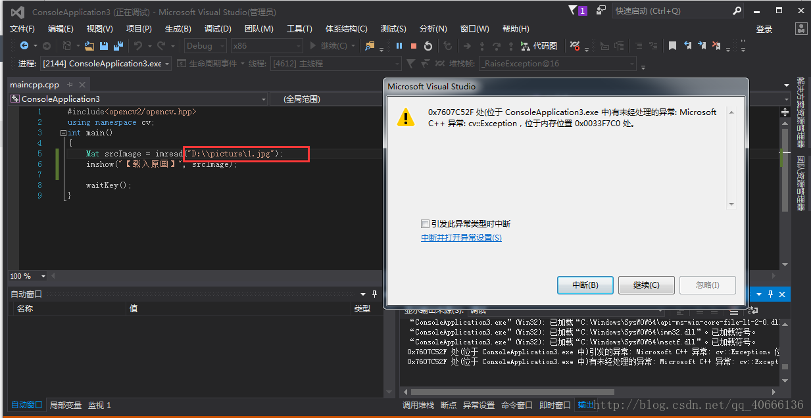The width and height of the screenshot is (811, 418).
Task: Open the 代码图 code map button
Action: pos(539,46)
